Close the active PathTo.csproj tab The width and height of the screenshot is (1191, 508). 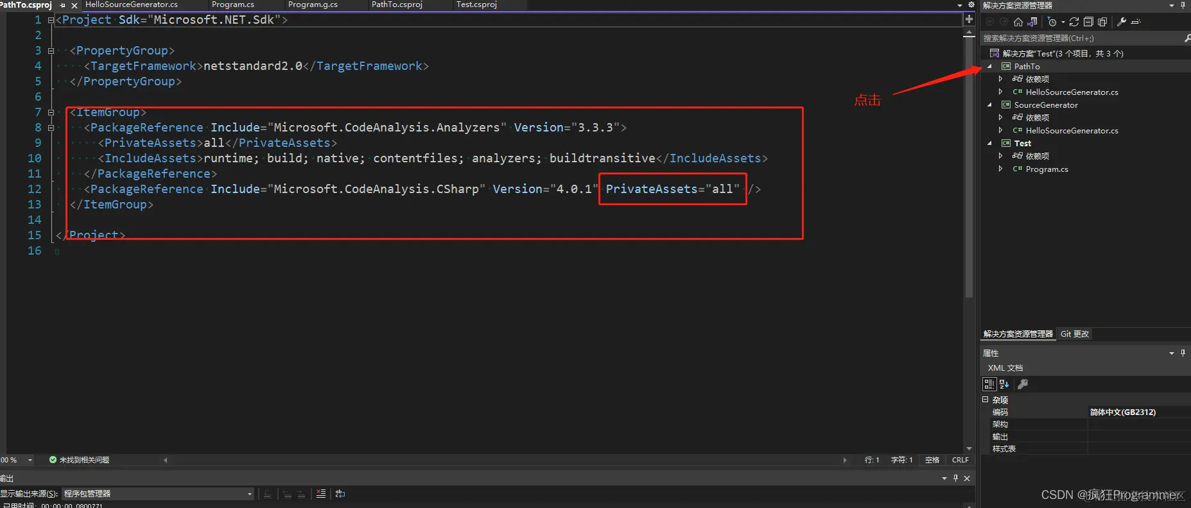(74, 5)
